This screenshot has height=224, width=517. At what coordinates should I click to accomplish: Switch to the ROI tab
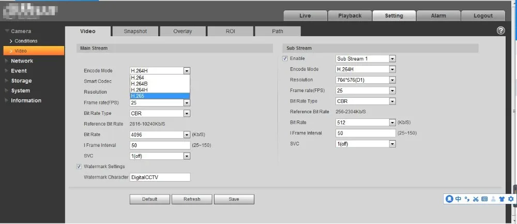[x=230, y=32]
